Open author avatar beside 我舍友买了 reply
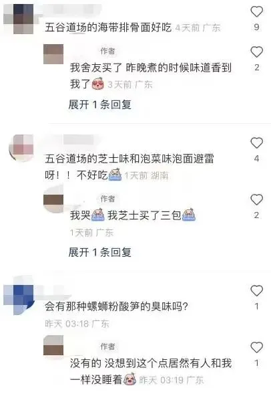This screenshot has height=394, width=271. click(53, 54)
